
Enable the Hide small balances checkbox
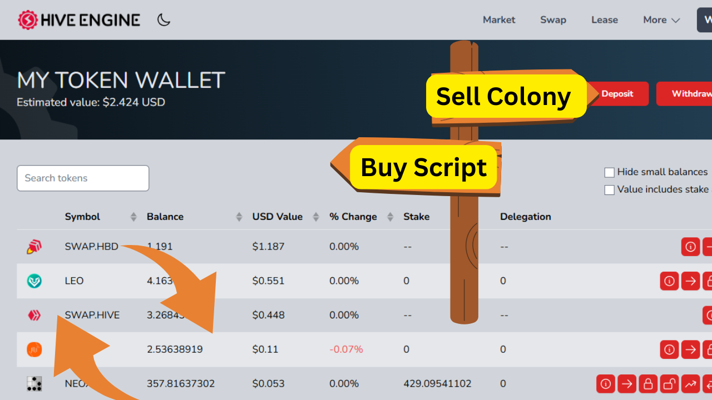pos(609,172)
